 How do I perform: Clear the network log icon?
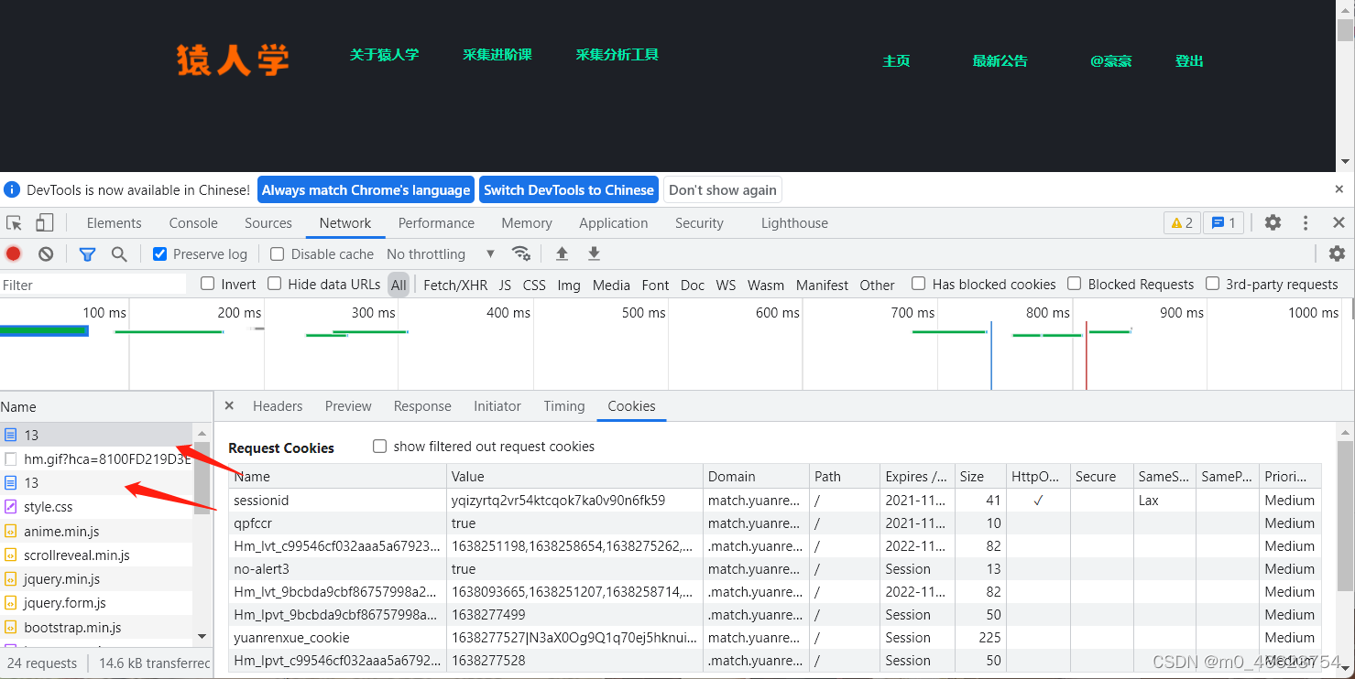point(46,254)
